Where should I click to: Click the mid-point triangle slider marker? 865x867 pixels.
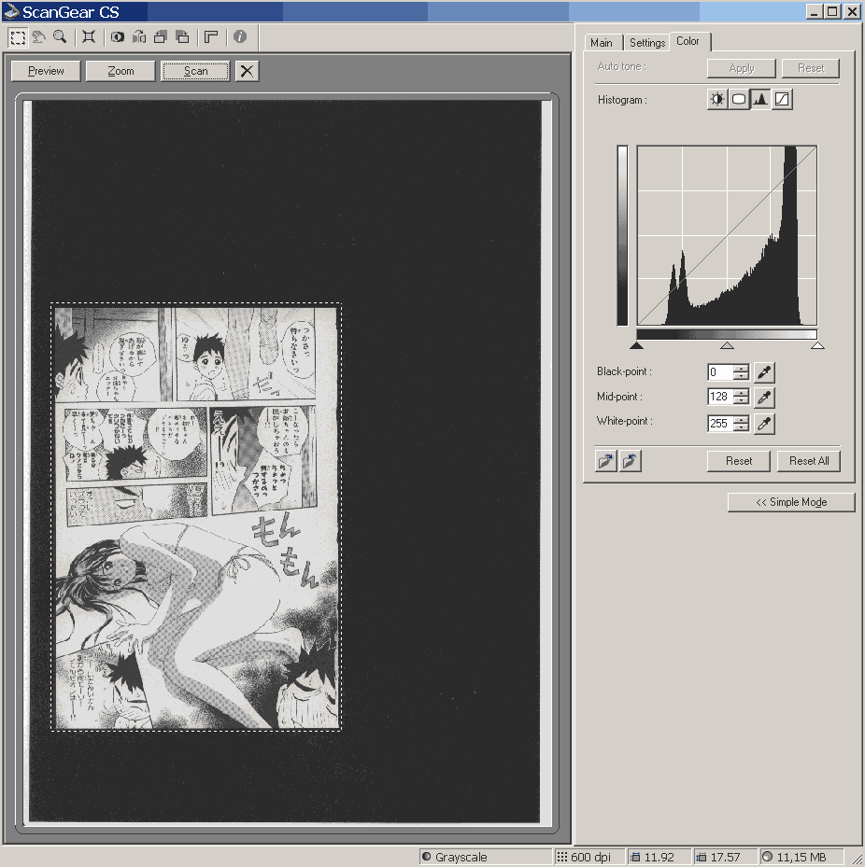727,345
